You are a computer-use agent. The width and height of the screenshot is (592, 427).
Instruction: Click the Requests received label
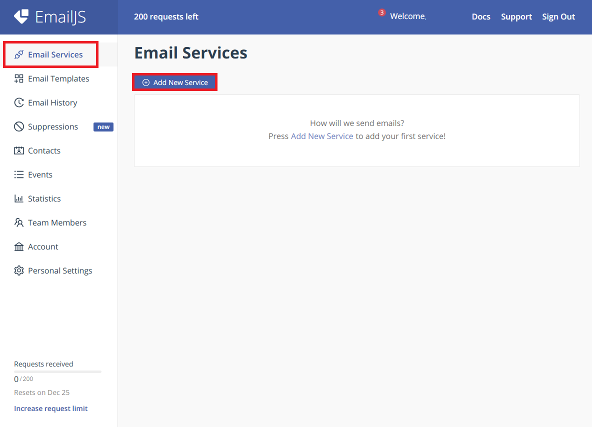click(43, 364)
